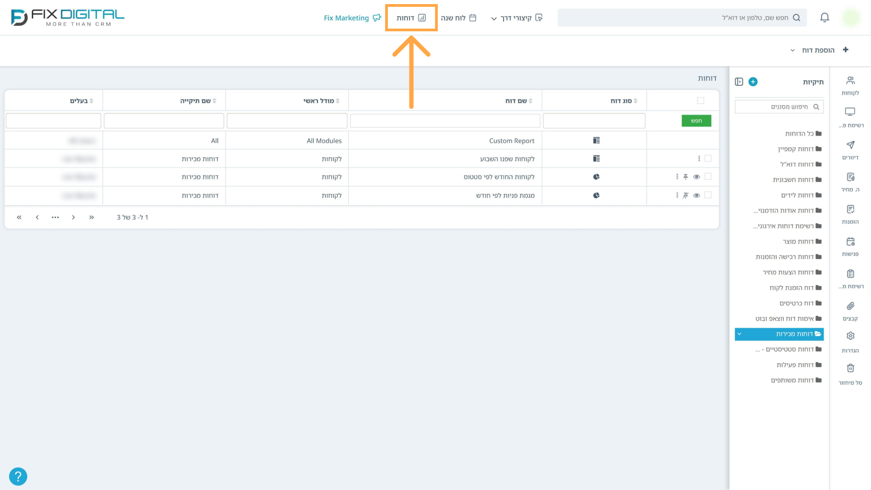Screen dimensions: 871x490
Task: Check the לקוחות החודש לפי סטטוס row checkbox
Action: 708,176
